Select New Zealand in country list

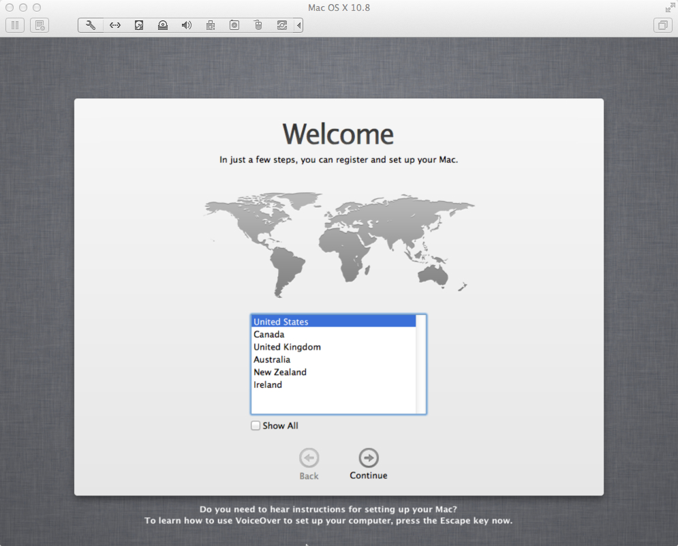pyautogui.click(x=333, y=371)
